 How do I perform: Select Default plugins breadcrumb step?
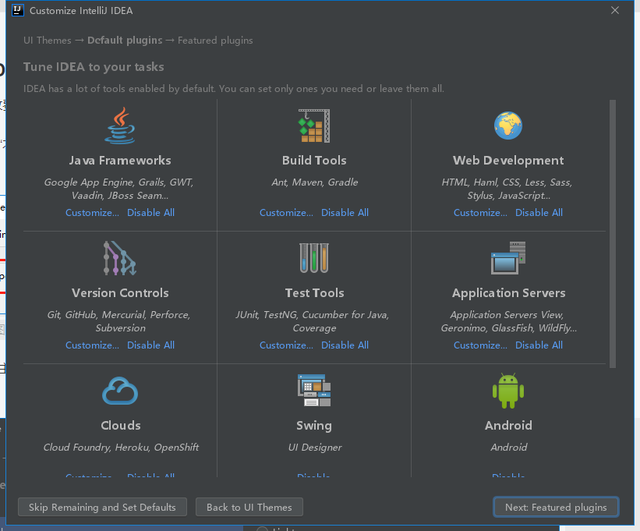point(125,41)
